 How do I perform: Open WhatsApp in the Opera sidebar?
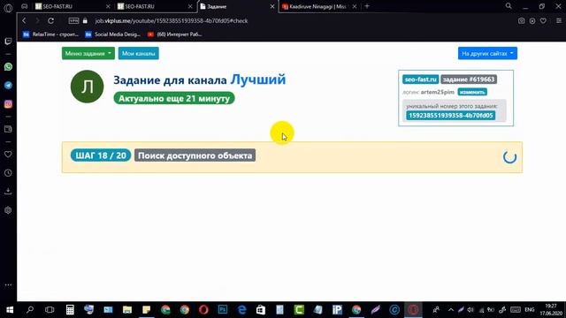point(8,67)
